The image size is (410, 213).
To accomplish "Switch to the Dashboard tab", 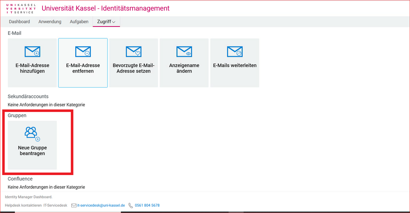I will point(20,22).
